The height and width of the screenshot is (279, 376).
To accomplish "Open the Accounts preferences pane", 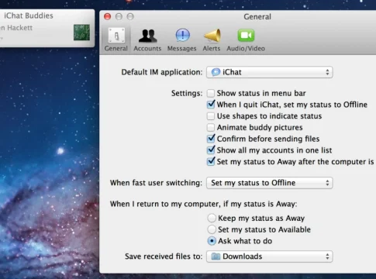I will [x=147, y=40].
